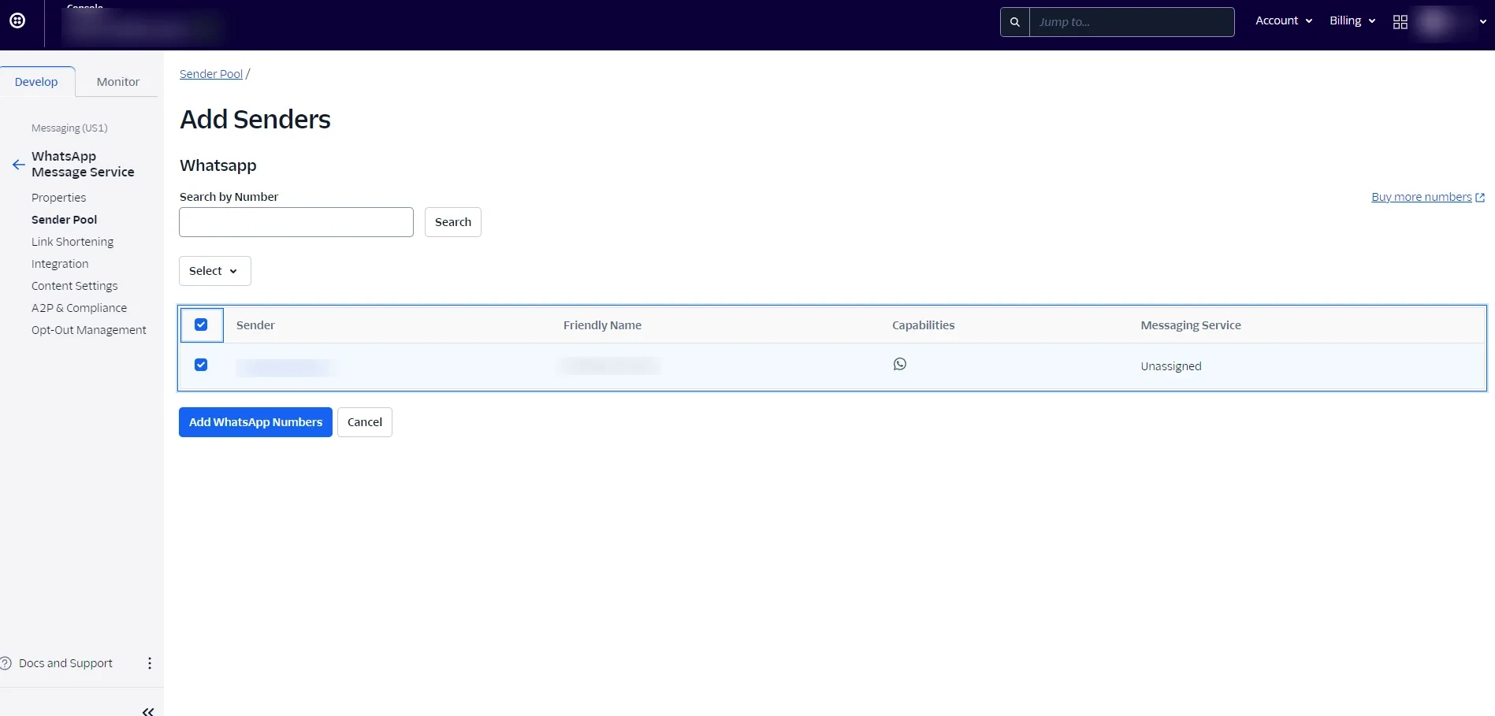Go to the Sender Pool breadcrumb link

[211, 74]
